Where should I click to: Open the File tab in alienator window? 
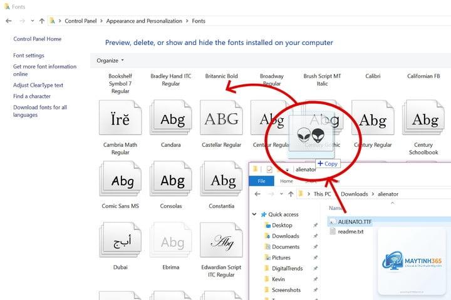tap(261, 181)
